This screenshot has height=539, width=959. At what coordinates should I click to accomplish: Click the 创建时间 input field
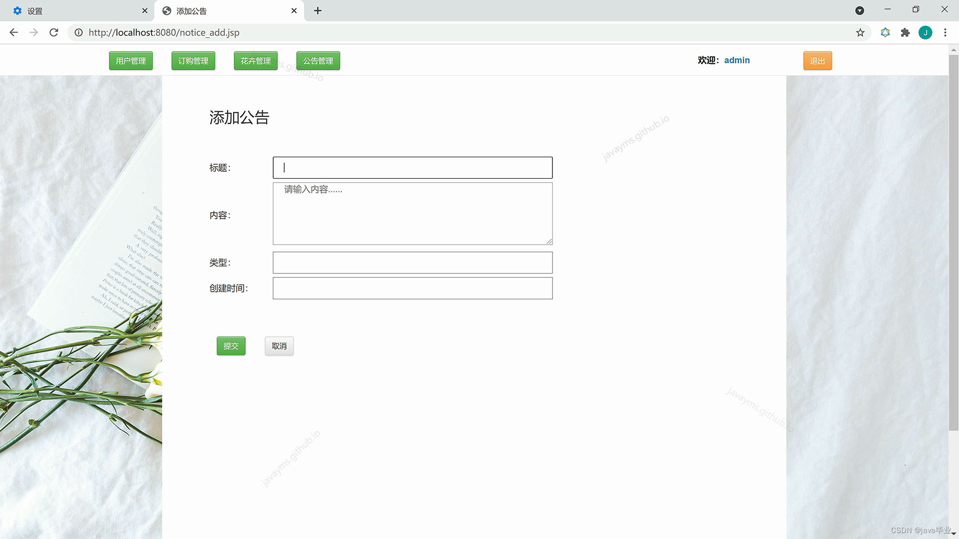413,288
